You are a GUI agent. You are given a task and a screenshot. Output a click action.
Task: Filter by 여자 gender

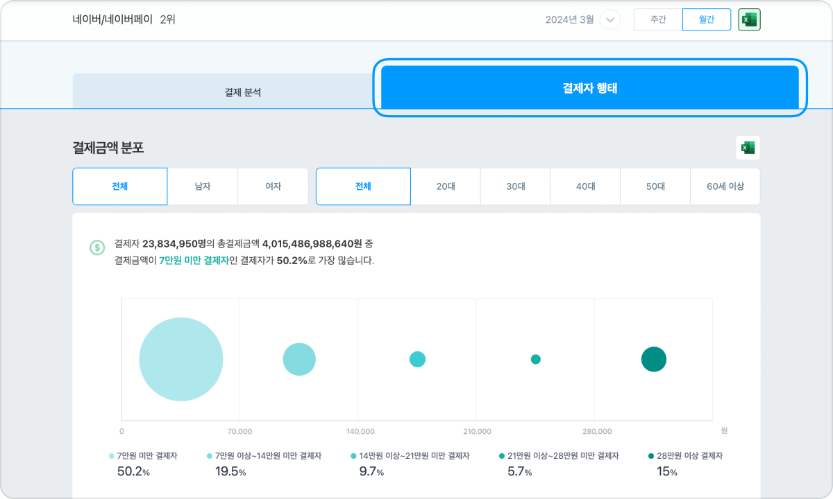tap(273, 186)
